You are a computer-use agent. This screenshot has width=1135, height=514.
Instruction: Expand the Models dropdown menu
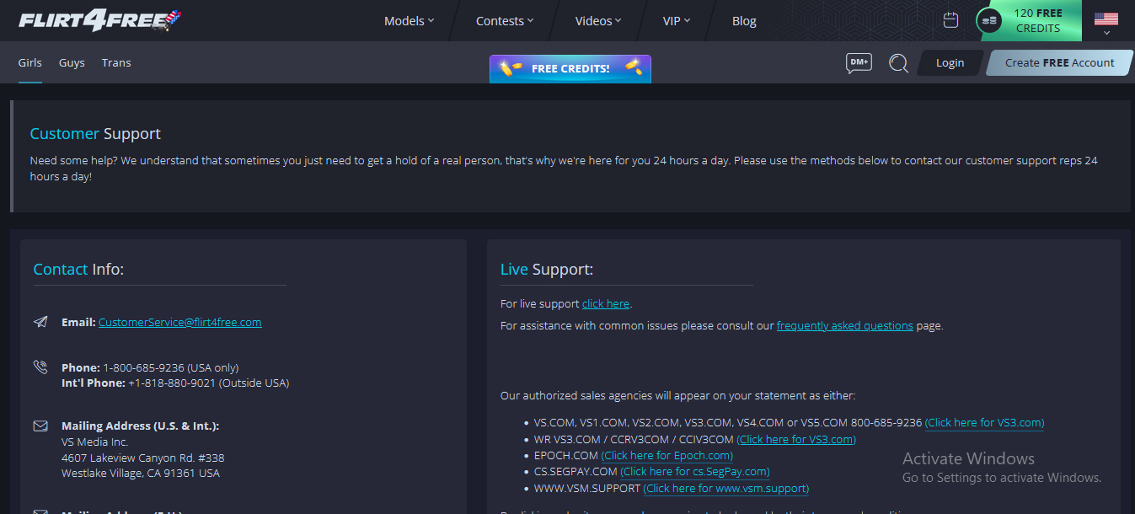(x=409, y=21)
